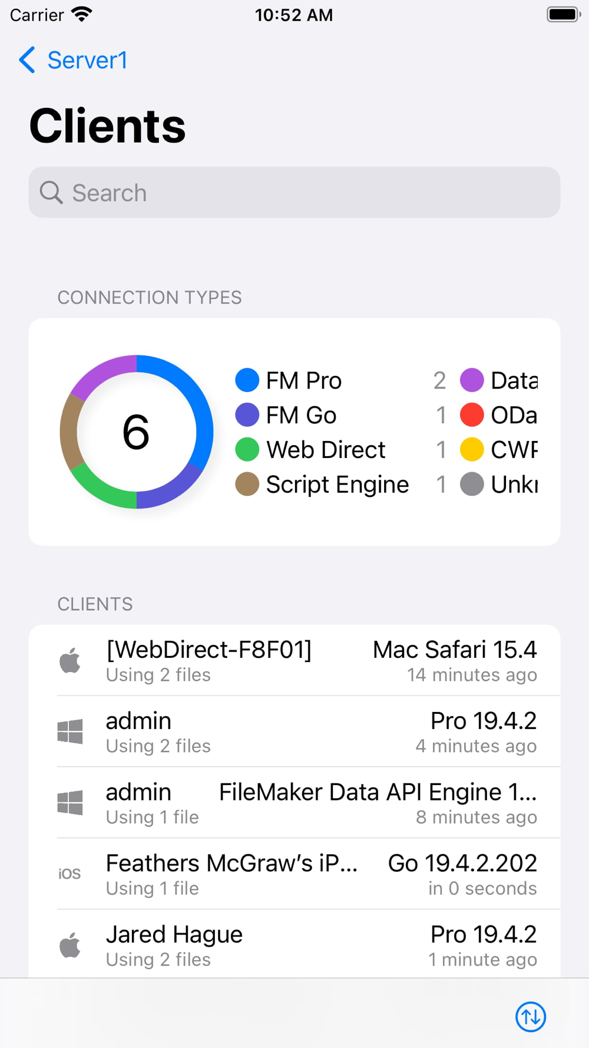This screenshot has width=589, height=1048.
Task: Click the donut chart total of 6
Action: (x=136, y=432)
